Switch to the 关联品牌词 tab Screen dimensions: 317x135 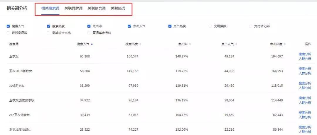click(73, 8)
